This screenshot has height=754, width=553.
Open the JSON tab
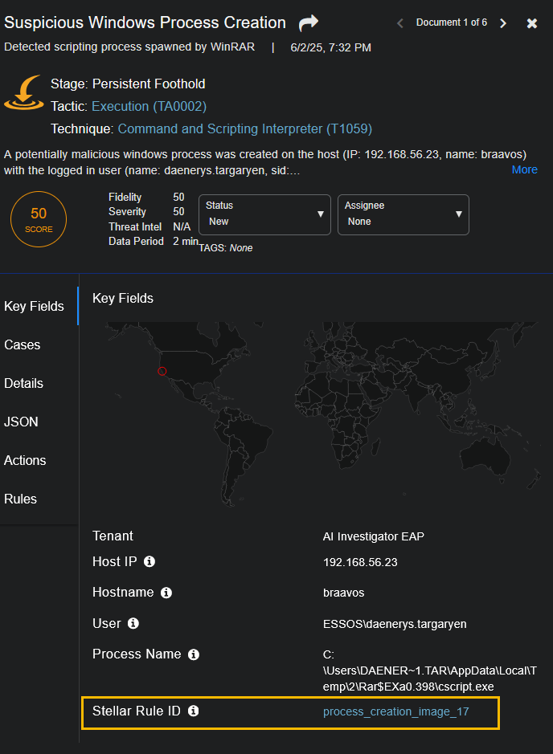pyautogui.click(x=21, y=422)
